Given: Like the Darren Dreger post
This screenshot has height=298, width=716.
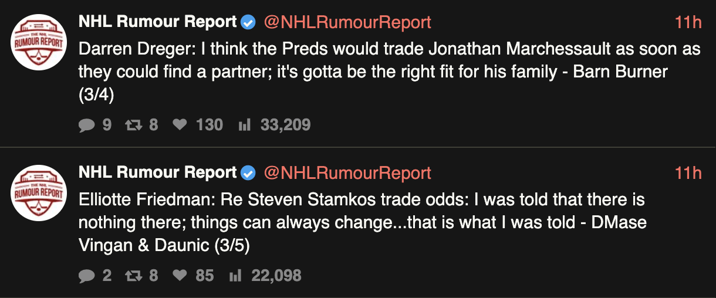Looking at the screenshot, I should [x=179, y=125].
